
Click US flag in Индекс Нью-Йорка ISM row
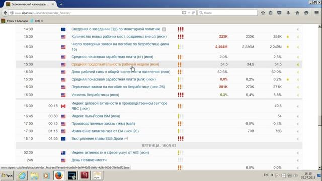point(63,116)
